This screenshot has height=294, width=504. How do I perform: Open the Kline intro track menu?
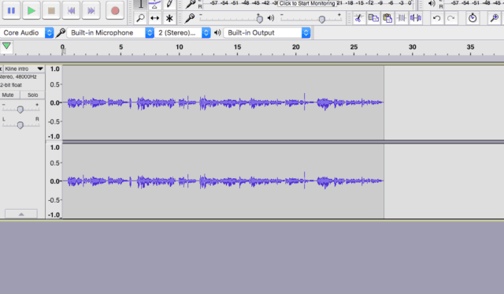tap(24, 69)
